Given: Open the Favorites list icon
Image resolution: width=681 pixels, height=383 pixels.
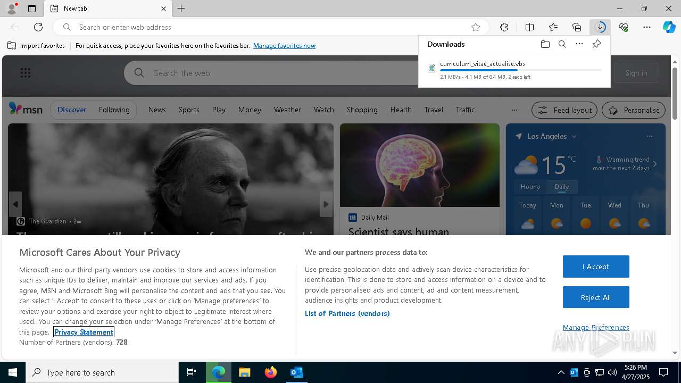Looking at the screenshot, I should [x=553, y=27].
